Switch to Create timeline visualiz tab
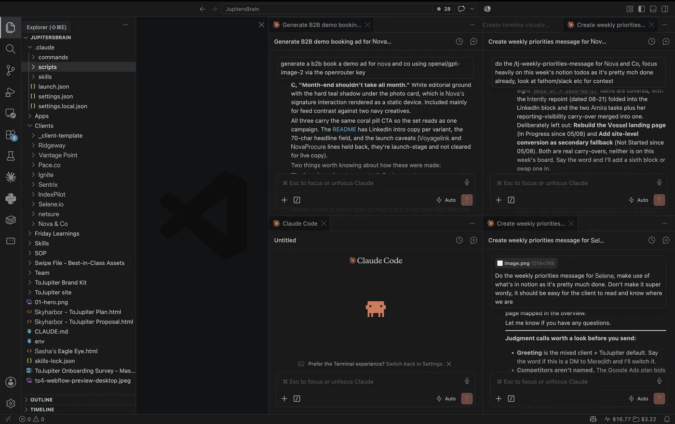This screenshot has height=424, width=675. tap(516, 25)
